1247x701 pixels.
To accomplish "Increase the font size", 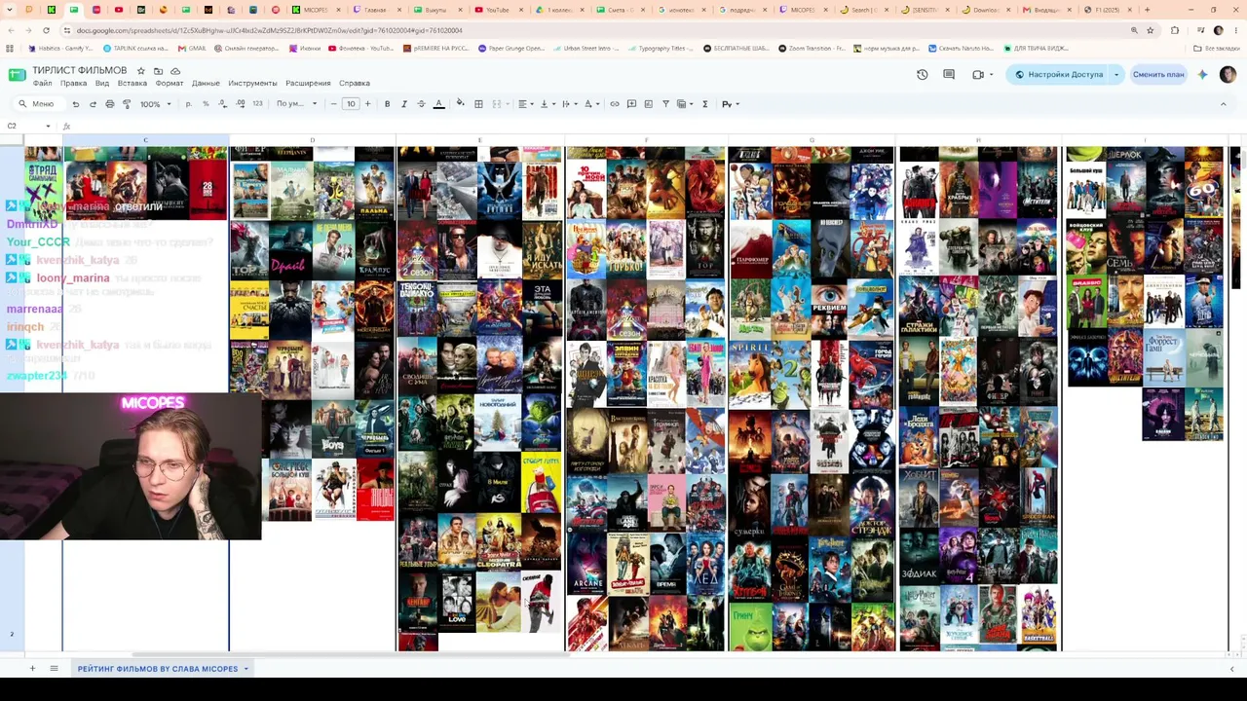I will (x=367, y=104).
